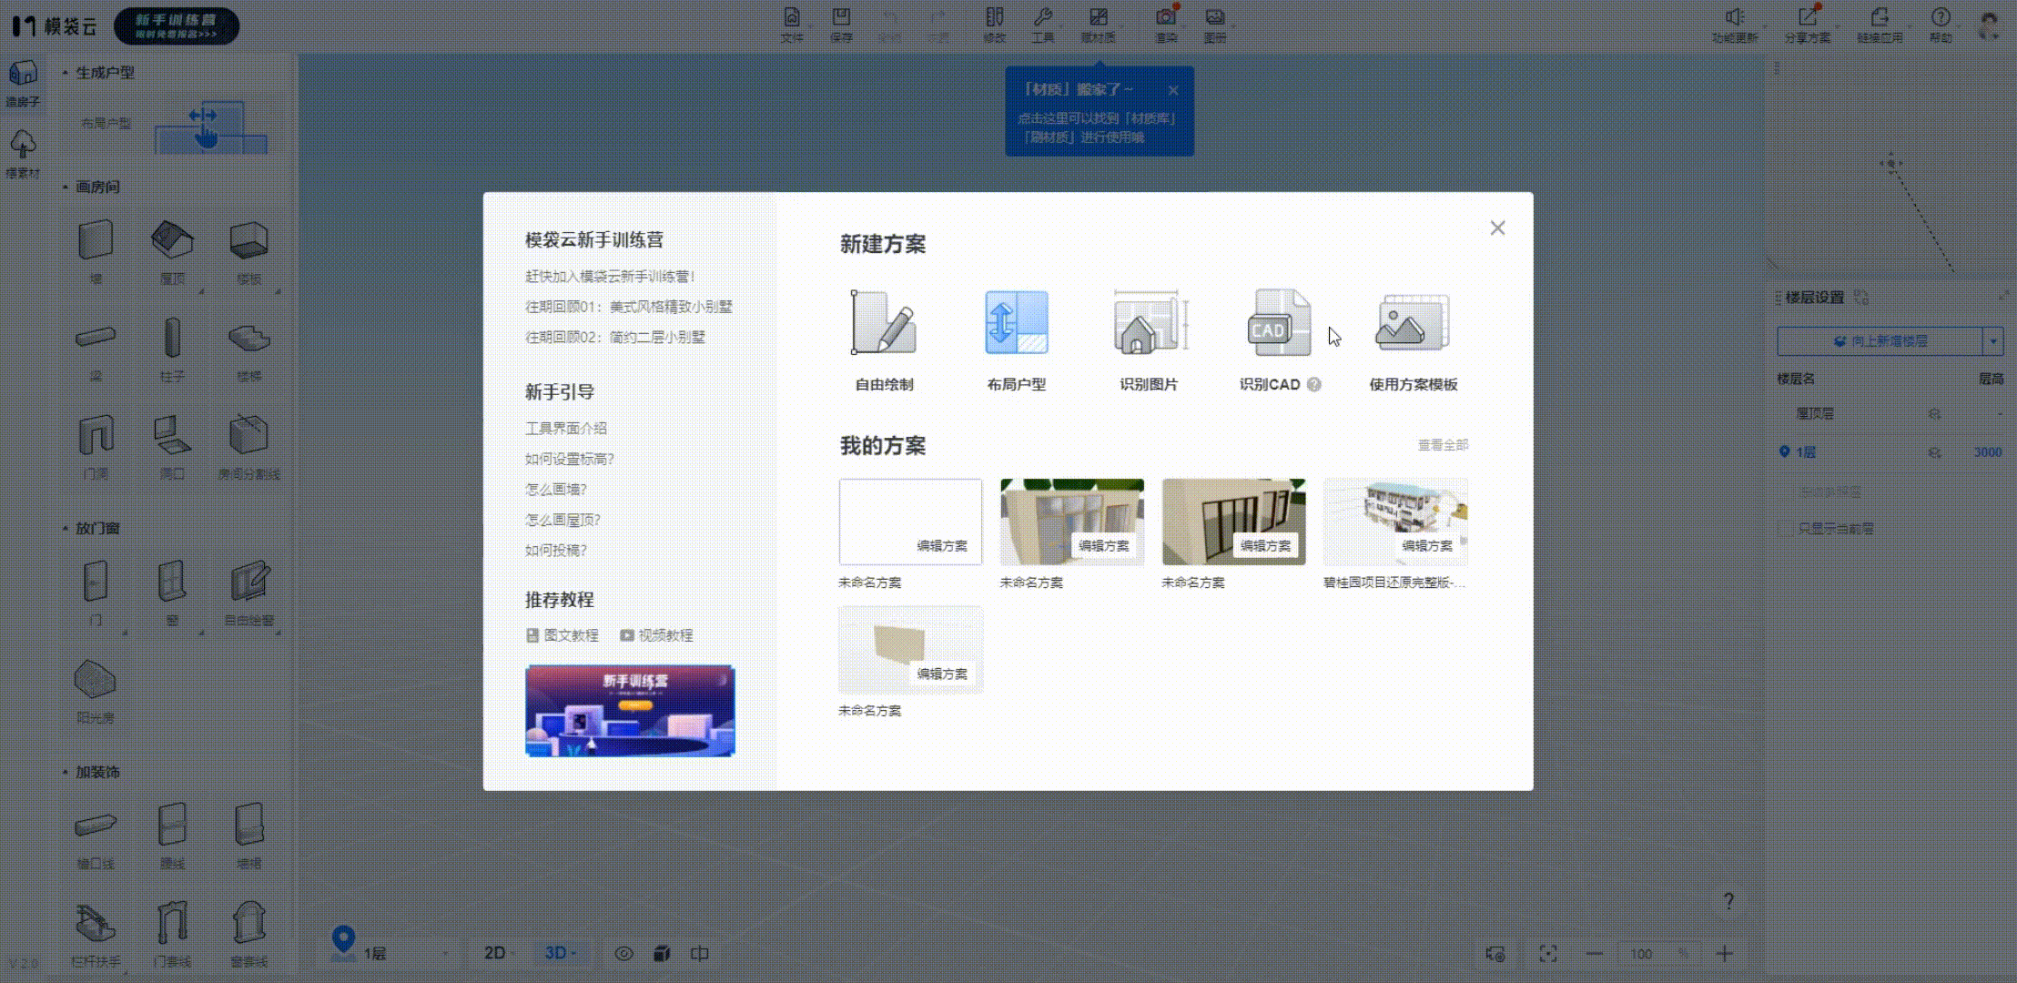Open the 1层 floor selector dropdown
This screenshot has width=2017, height=983.
pos(405,954)
